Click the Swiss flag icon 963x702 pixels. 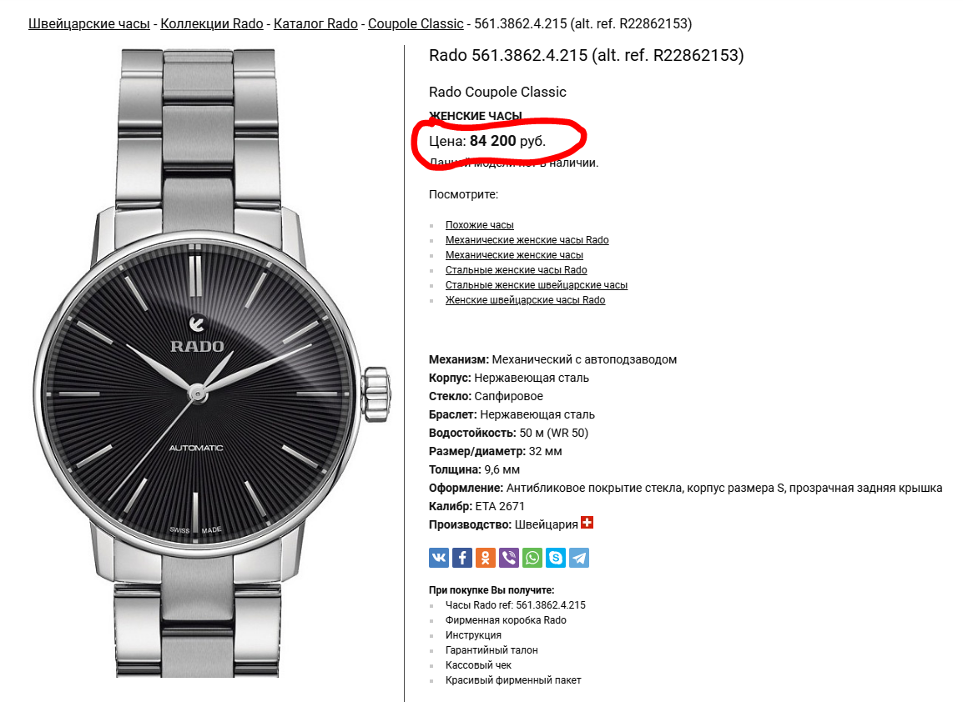[587, 523]
